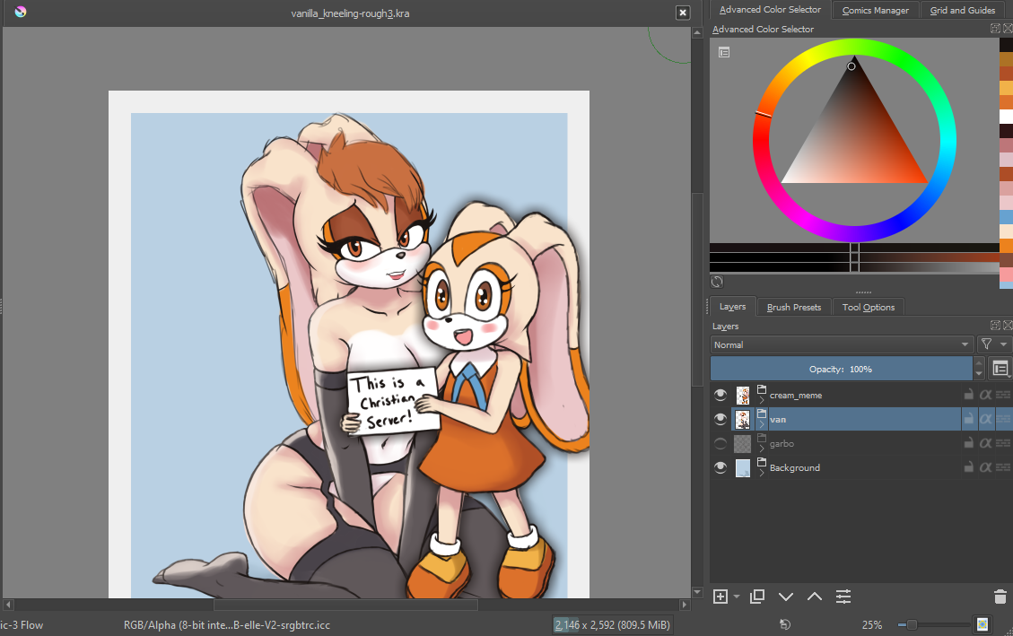Delete the selected layer with trash icon
The width and height of the screenshot is (1013, 636).
click(1000, 597)
